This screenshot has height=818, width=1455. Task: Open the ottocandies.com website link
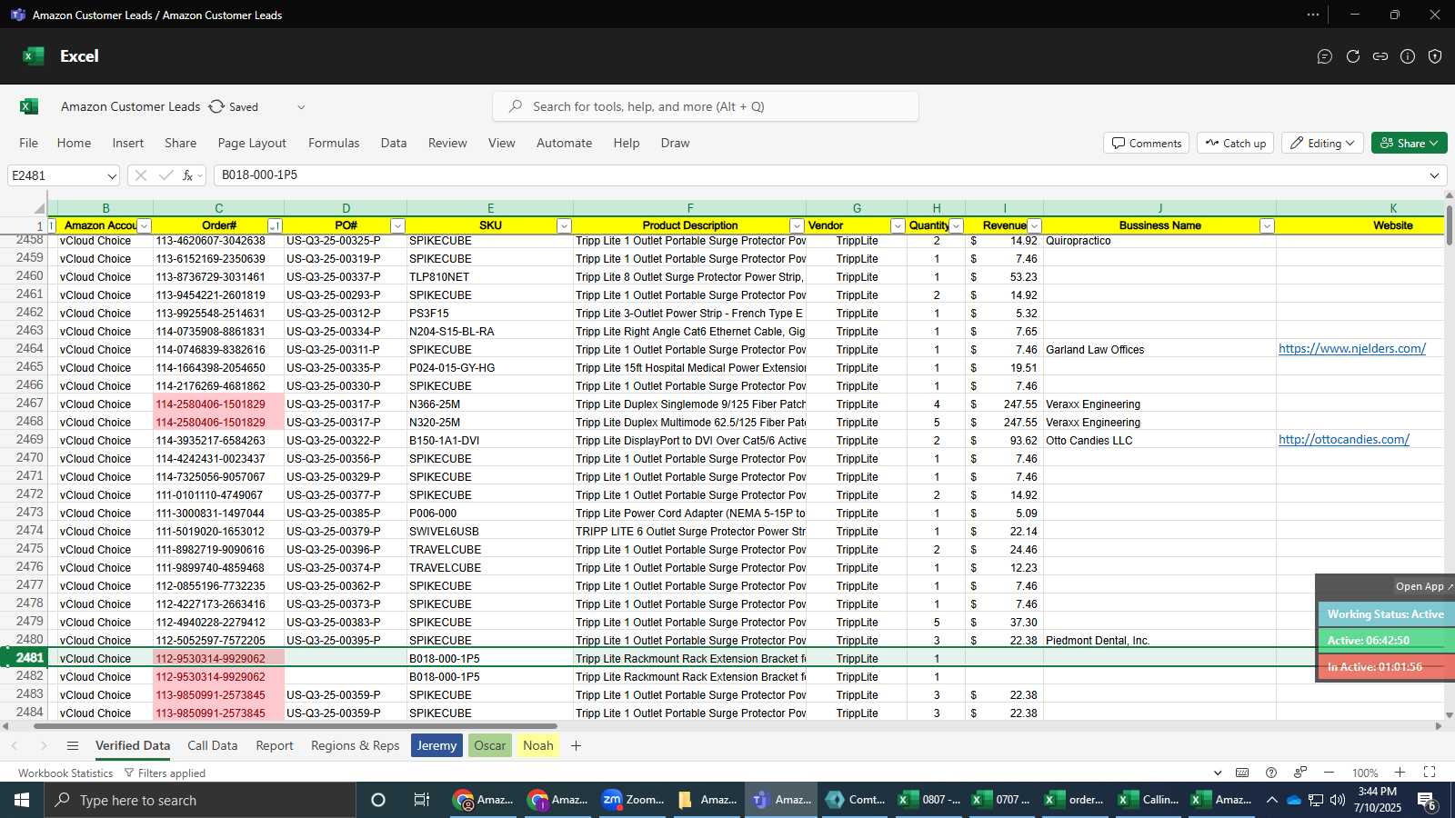(1344, 440)
